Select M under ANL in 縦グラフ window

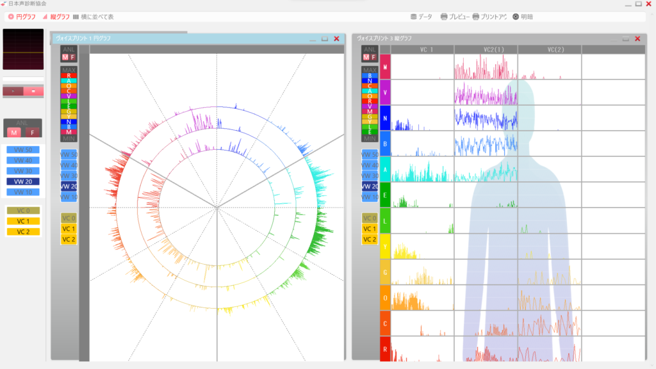click(366, 57)
